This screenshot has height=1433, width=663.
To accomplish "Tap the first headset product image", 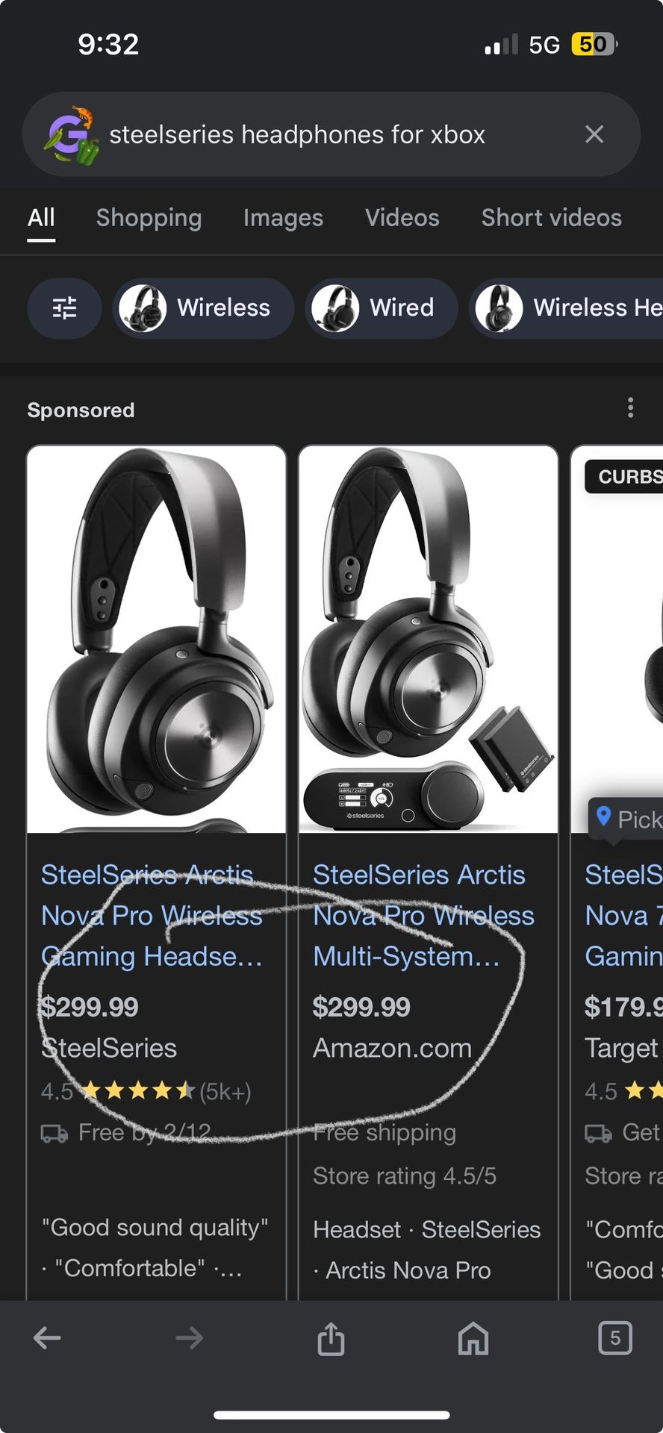I will (157, 639).
